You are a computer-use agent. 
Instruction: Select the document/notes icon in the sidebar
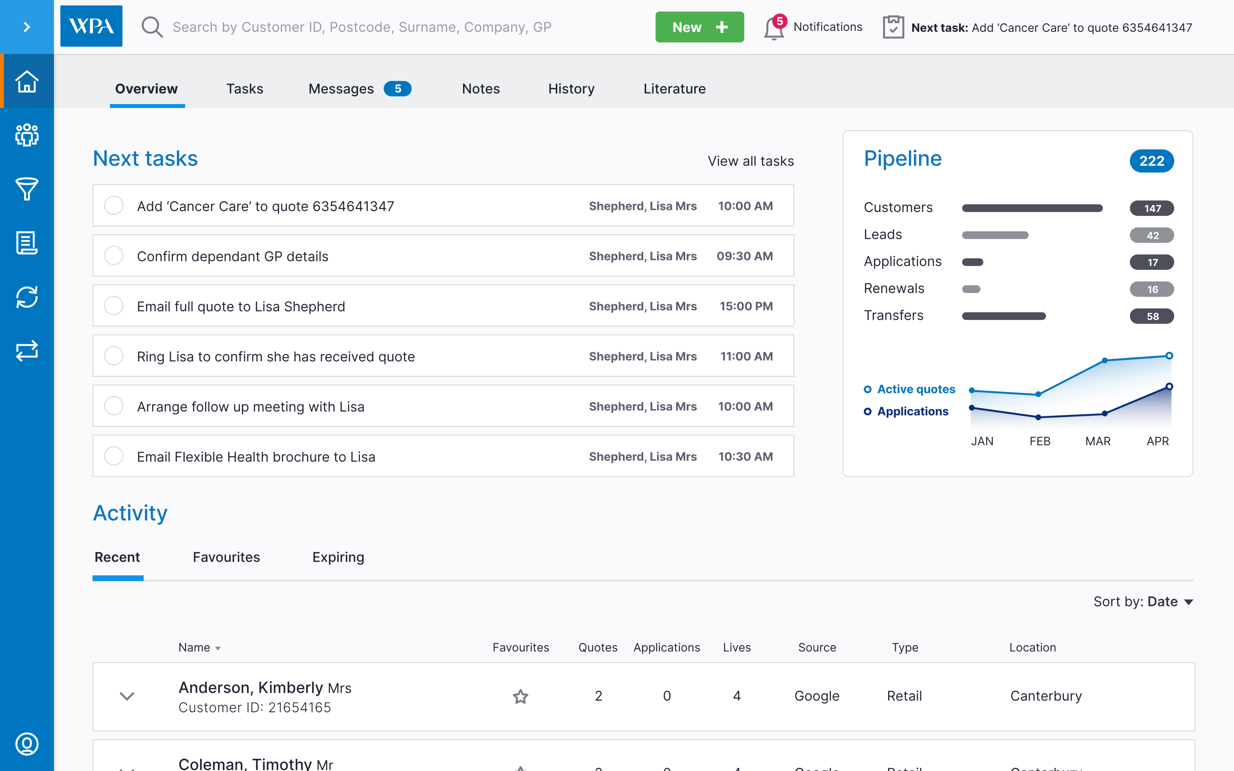pos(27,244)
